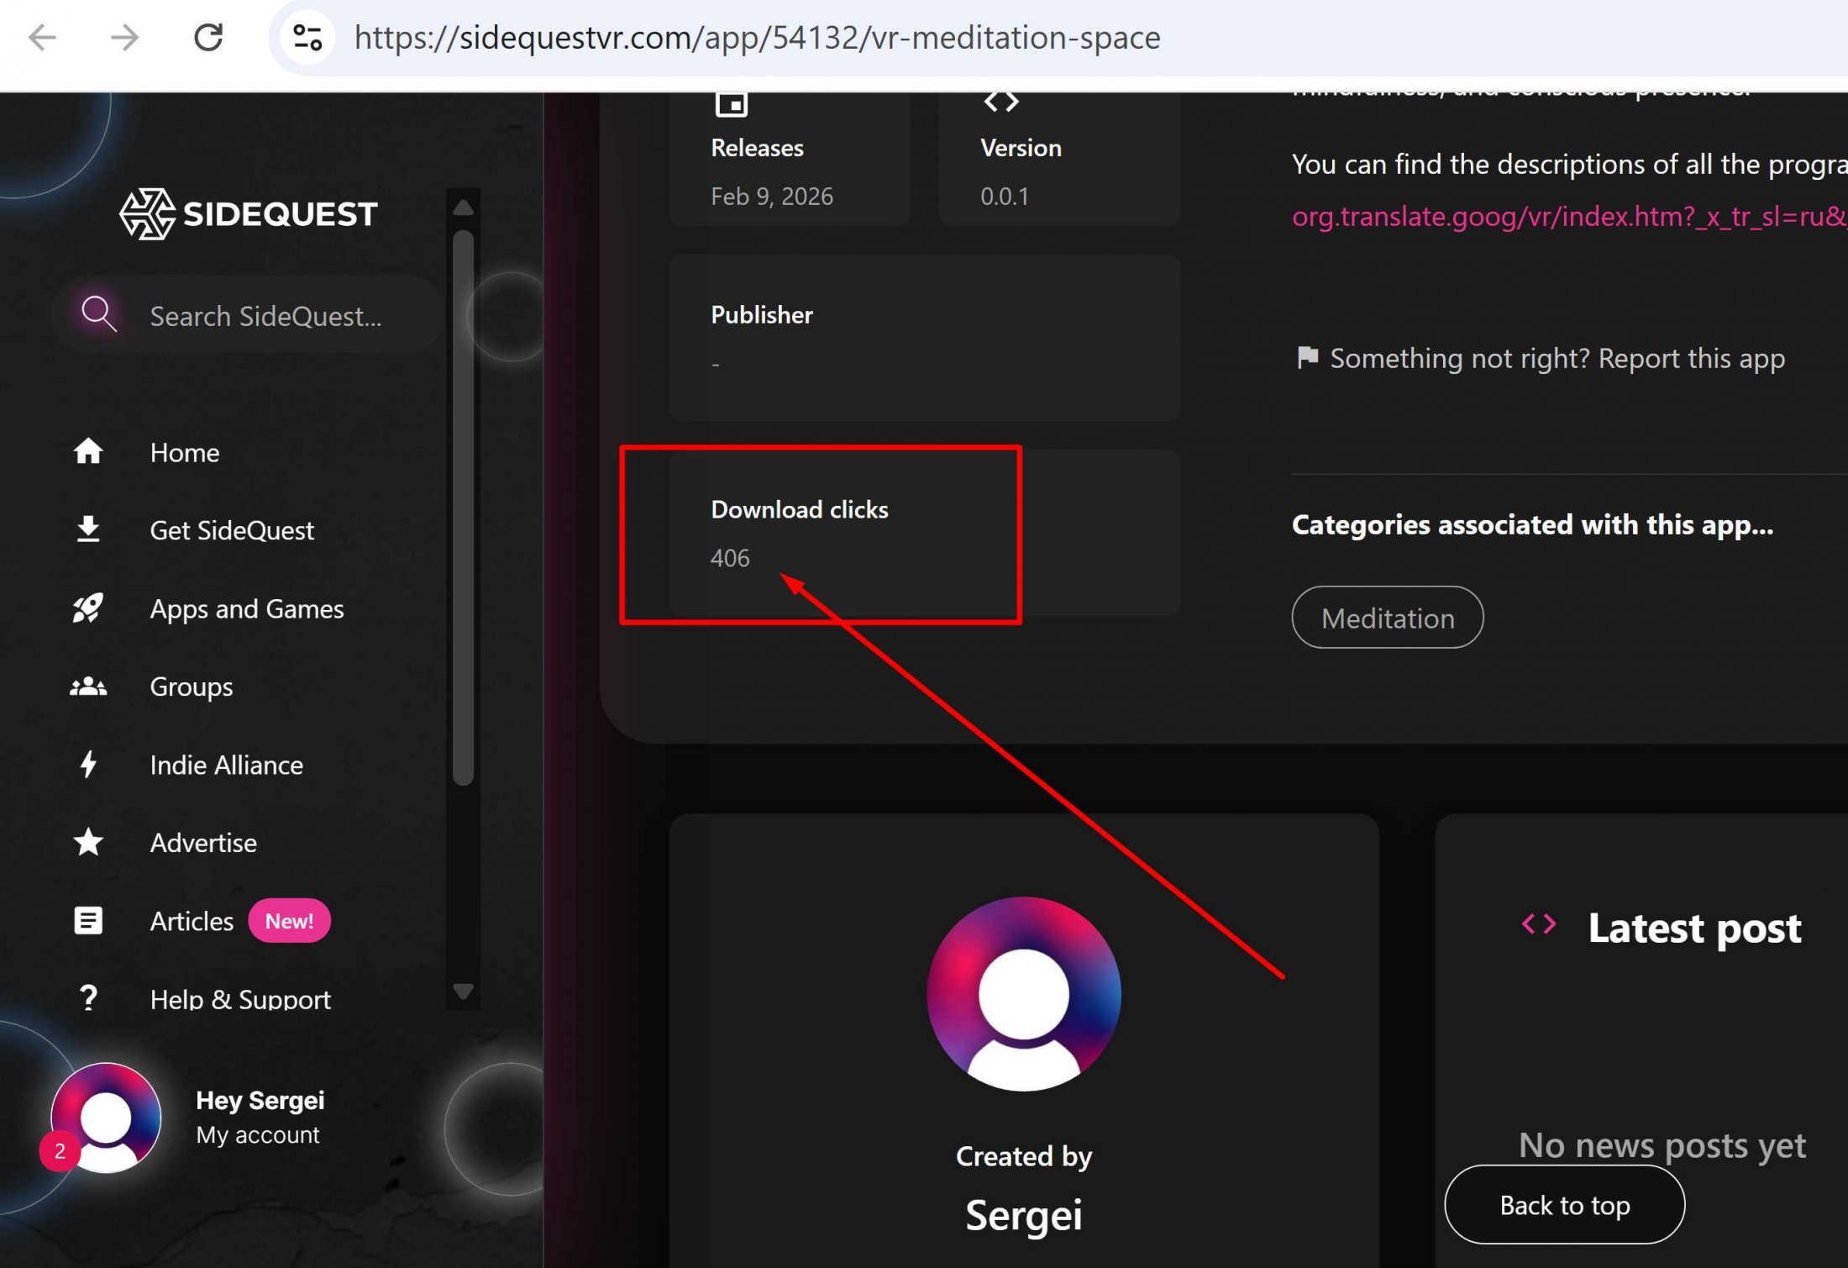The image size is (1848, 1268).
Task: Click the search magnifier icon
Action: click(98, 314)
